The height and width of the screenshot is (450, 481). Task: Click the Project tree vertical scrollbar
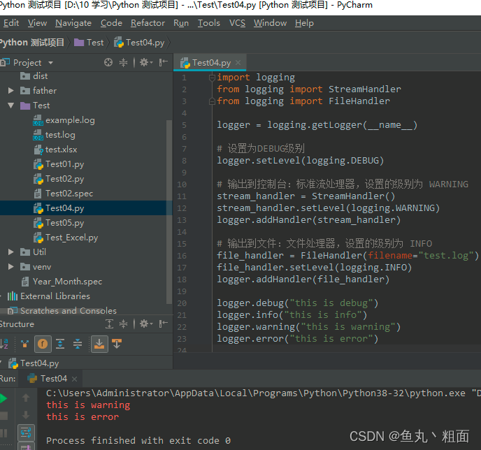coord(168,212)
